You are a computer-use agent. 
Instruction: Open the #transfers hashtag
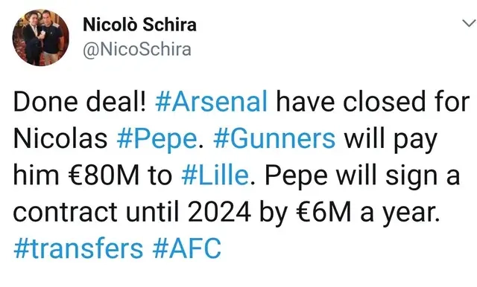point(78,248)
